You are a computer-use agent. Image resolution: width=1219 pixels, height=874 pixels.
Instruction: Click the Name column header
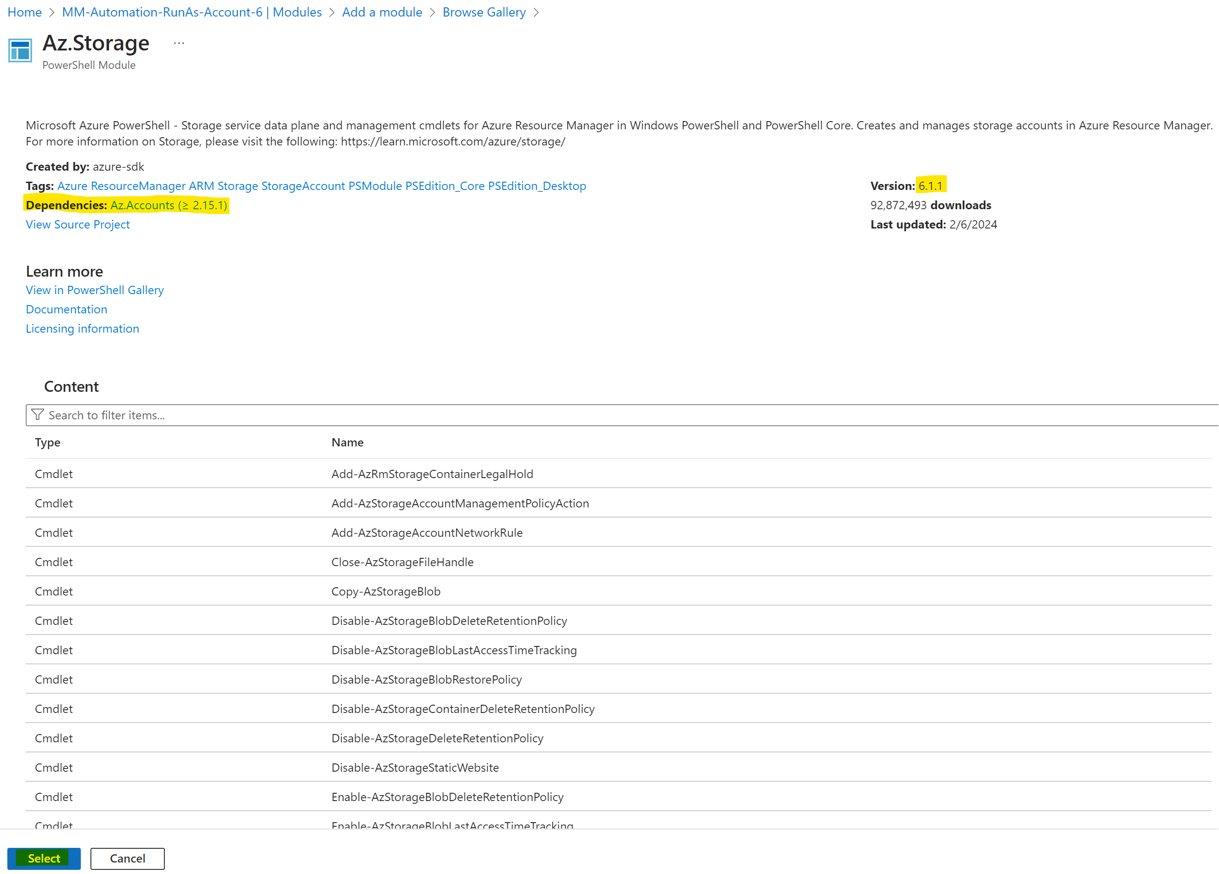[x=347, y=442]
